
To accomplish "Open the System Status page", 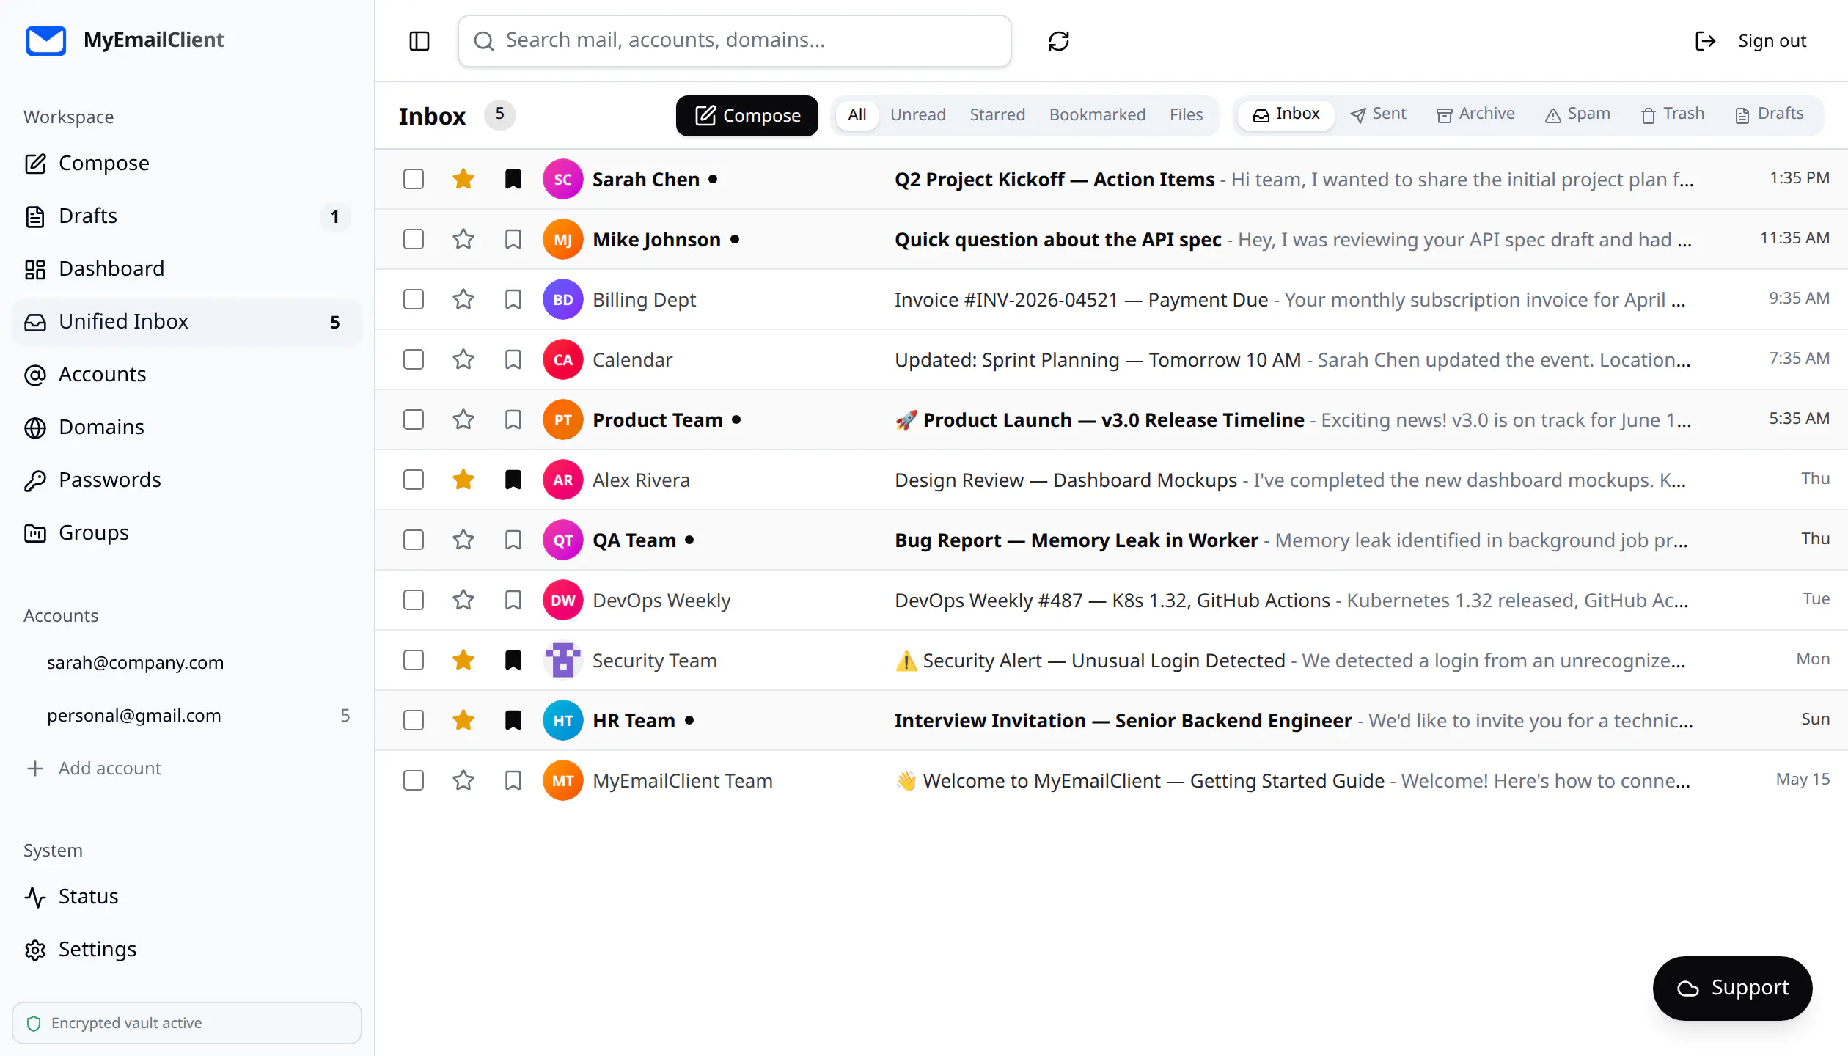I will 186,896.
